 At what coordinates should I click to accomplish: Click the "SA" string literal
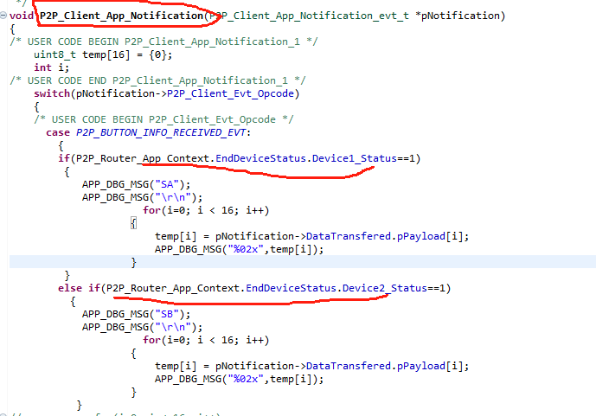167,184
